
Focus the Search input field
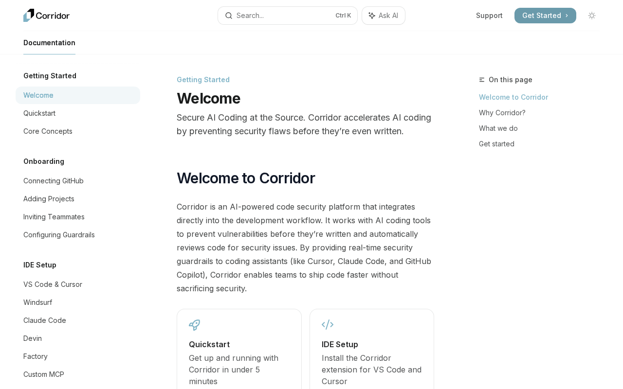[x=282, y=16]
